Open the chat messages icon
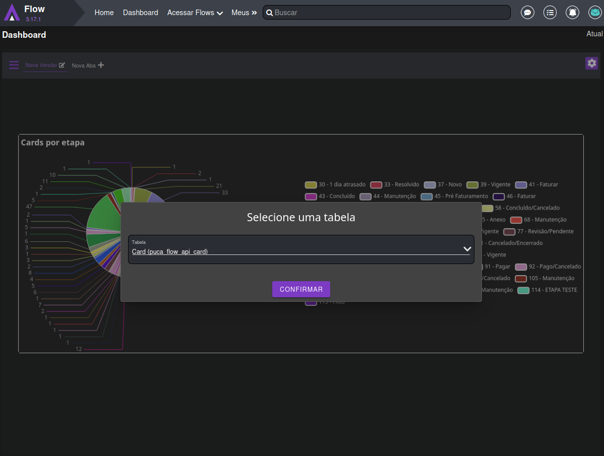604x456 pixels. click(527, 13)
